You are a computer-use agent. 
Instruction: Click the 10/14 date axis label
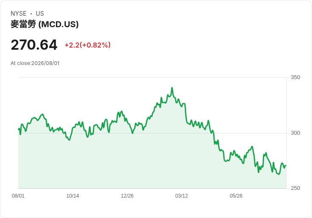click(72, 196)
